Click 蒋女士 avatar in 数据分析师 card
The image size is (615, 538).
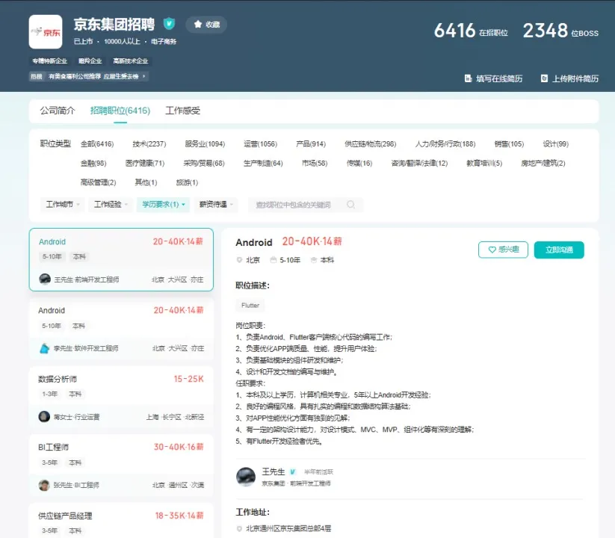click(44, 416)
